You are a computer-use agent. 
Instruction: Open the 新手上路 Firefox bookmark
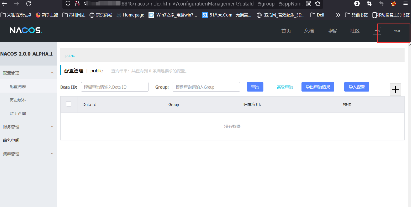pos(47,15)
